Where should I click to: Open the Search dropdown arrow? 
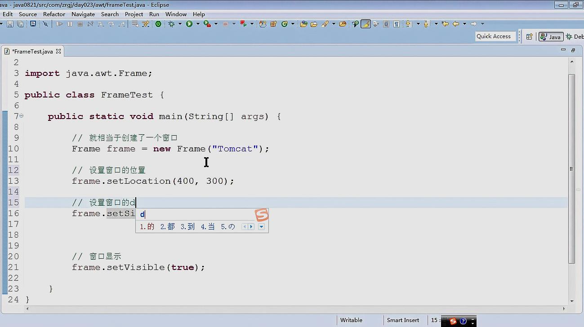click(334, 24)
